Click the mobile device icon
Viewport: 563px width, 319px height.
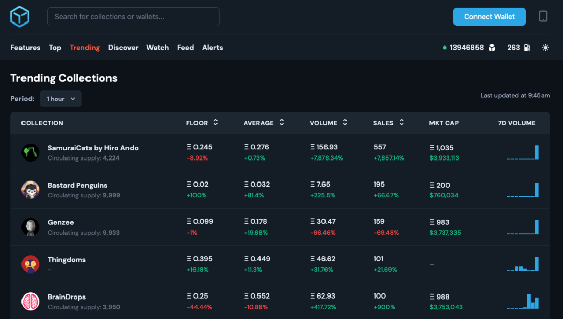(543, 16)
